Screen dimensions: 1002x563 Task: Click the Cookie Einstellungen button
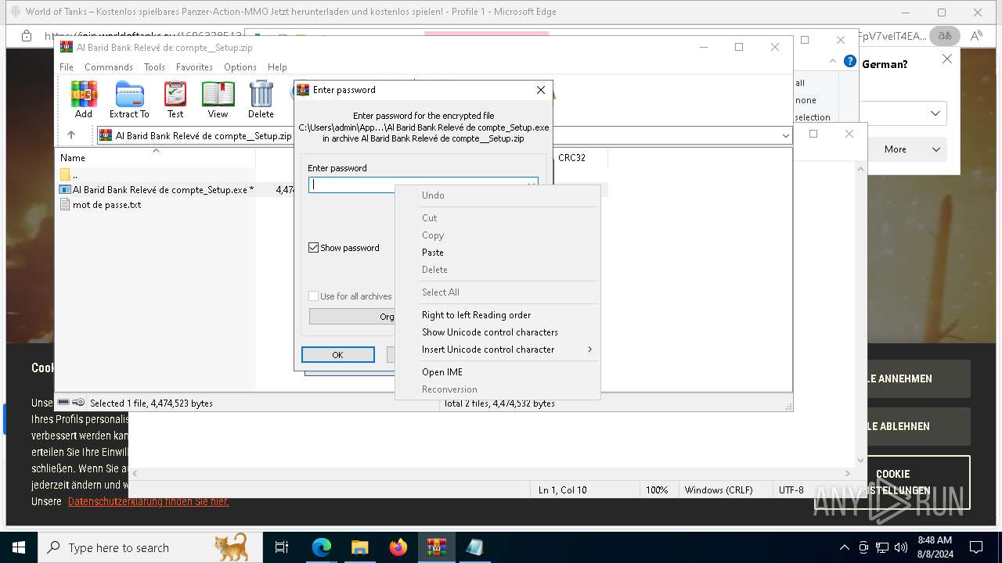pyautogui.click(x=892, y=482)
